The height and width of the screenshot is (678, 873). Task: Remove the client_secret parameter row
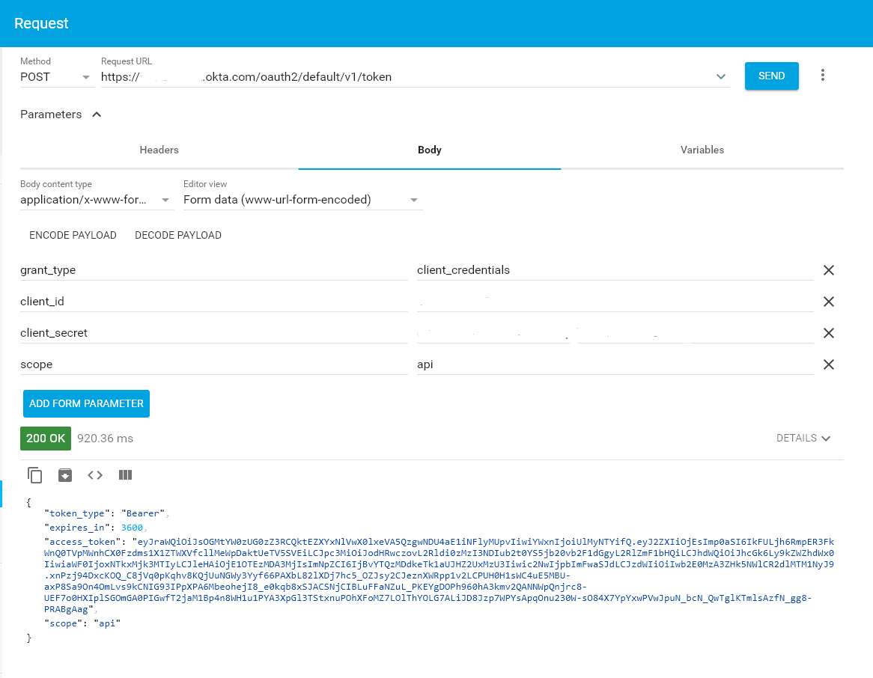pos(829,333)
